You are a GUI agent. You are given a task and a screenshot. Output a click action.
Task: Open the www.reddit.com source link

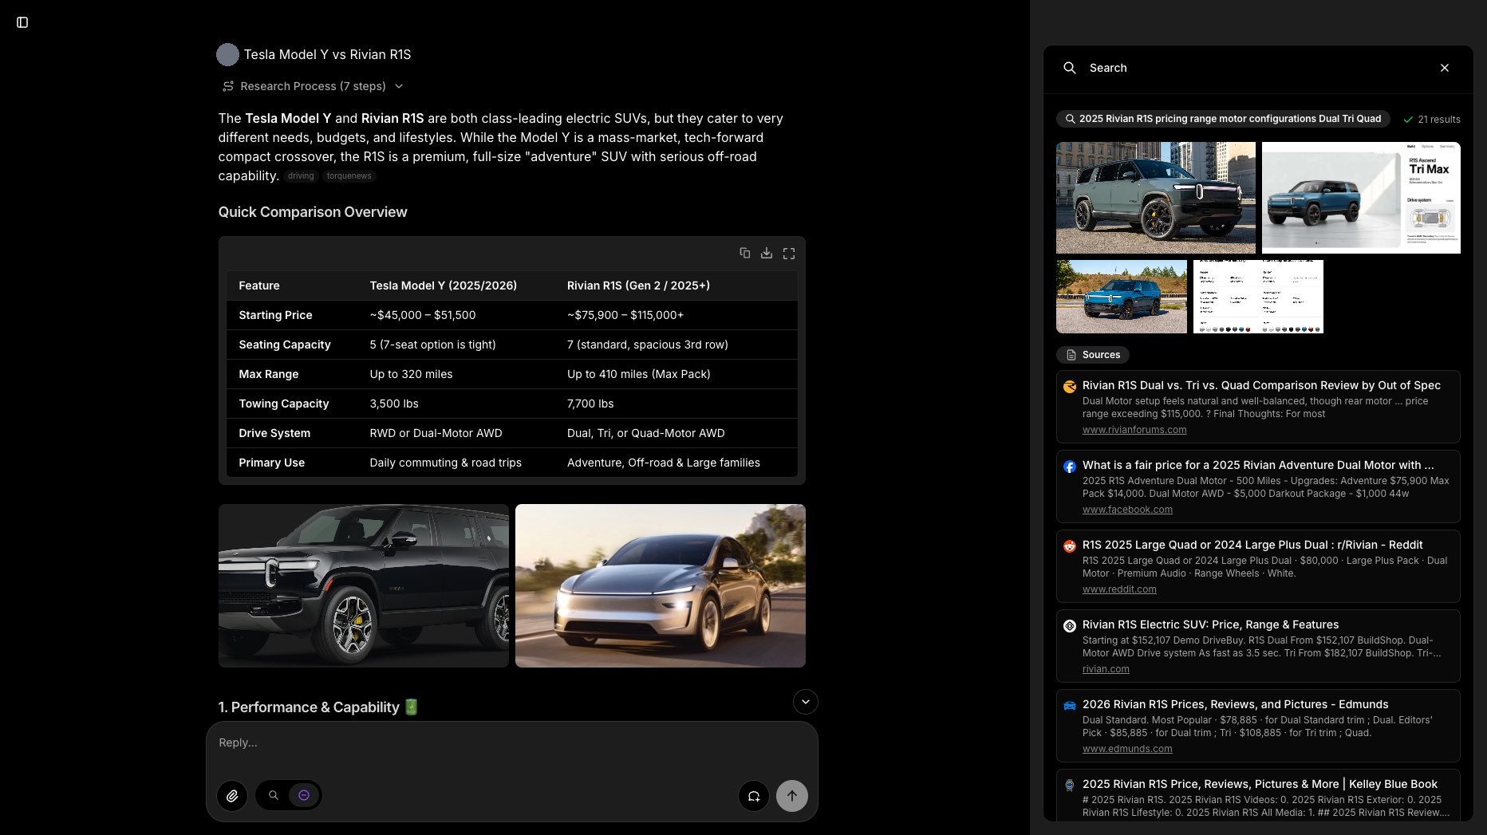[x=1119, y=589]
